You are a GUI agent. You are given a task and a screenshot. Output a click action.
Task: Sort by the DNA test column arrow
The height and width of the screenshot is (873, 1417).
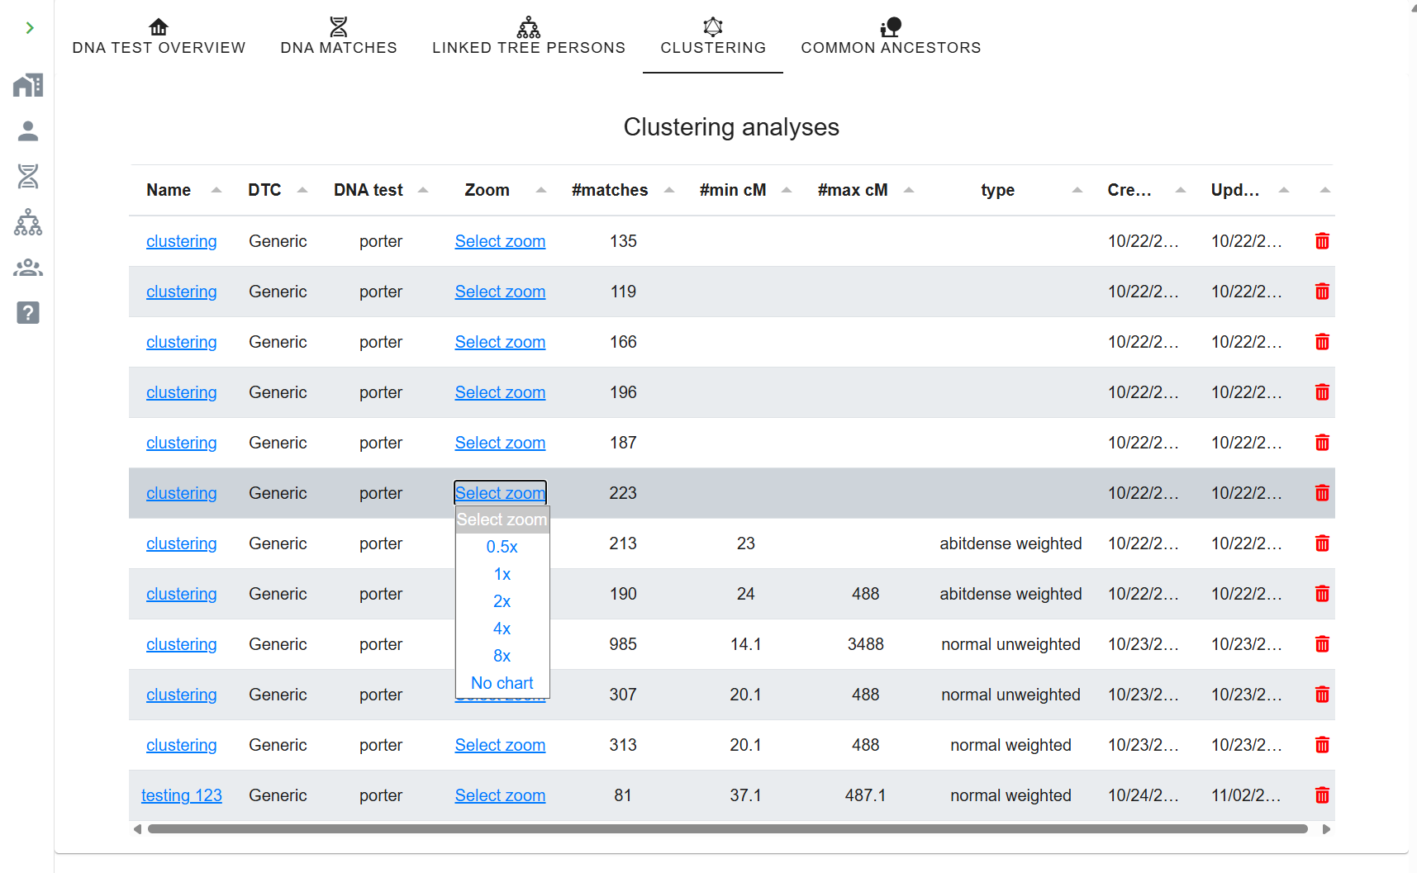coord(423,190)
